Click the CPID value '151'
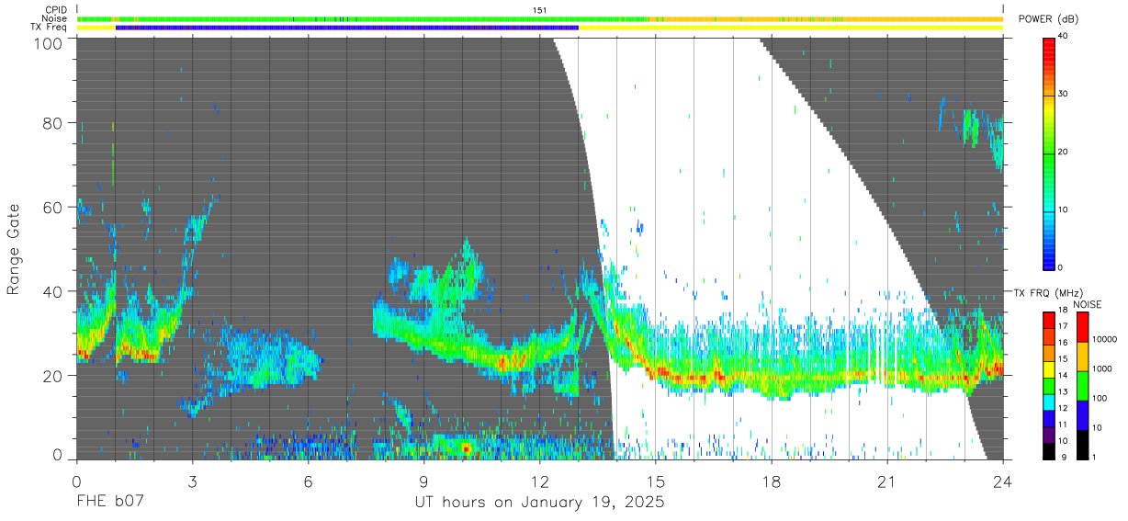This screenshot has height=521, width=1128. [540, 10]
